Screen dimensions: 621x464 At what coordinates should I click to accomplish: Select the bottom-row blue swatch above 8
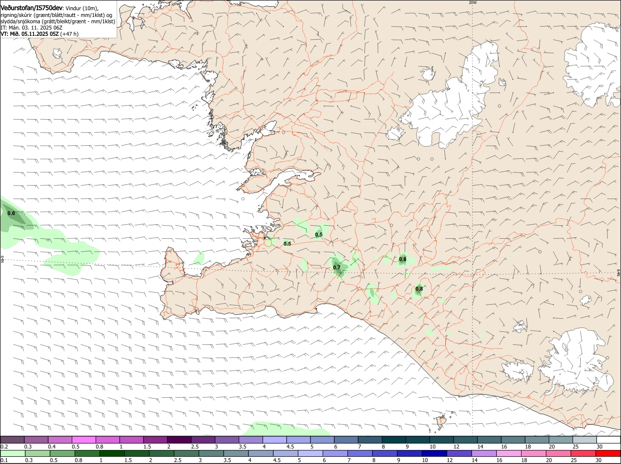(385, 453)
